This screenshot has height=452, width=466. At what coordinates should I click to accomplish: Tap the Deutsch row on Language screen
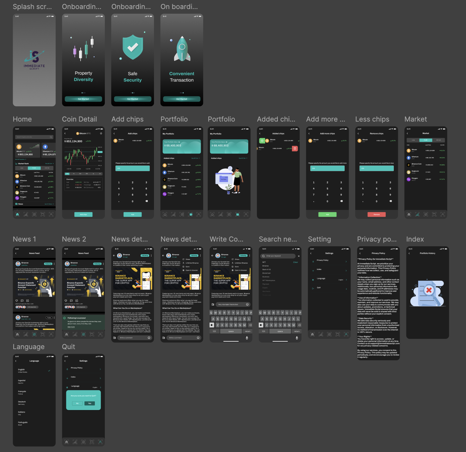coord(34,403)
